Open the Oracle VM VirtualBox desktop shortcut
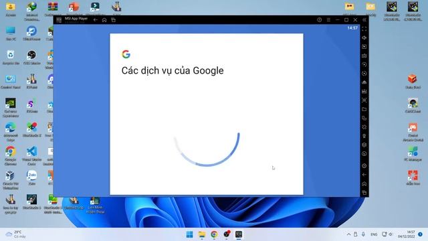Viewport: 428px width, 241px height. 11,180
